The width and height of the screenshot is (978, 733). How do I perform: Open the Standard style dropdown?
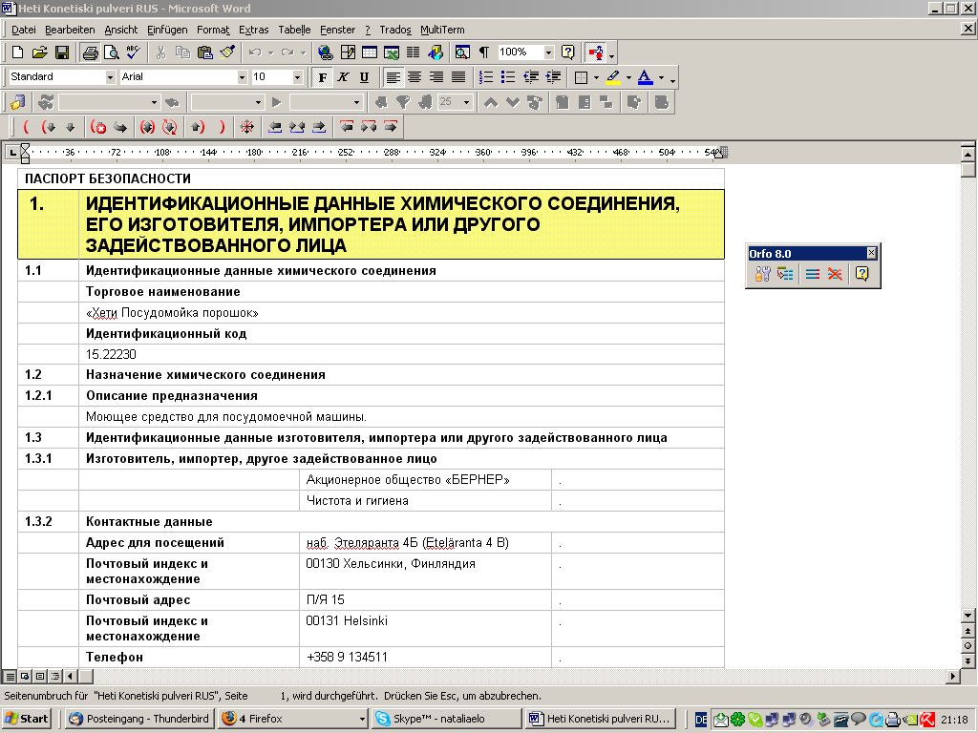111,77
